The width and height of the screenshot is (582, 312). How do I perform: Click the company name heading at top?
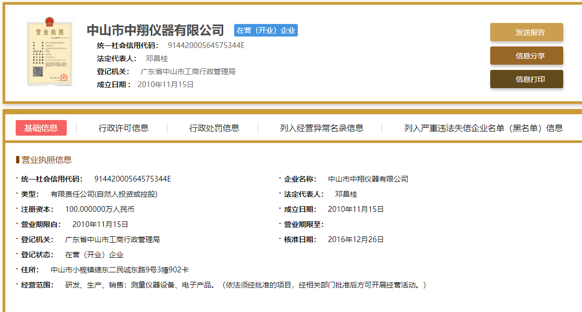[155, 30]
